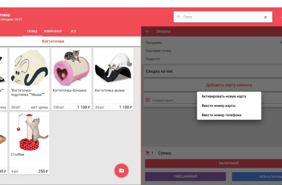
Task: Select the Когтеточка-волна product image
Action: click(113, 69)
